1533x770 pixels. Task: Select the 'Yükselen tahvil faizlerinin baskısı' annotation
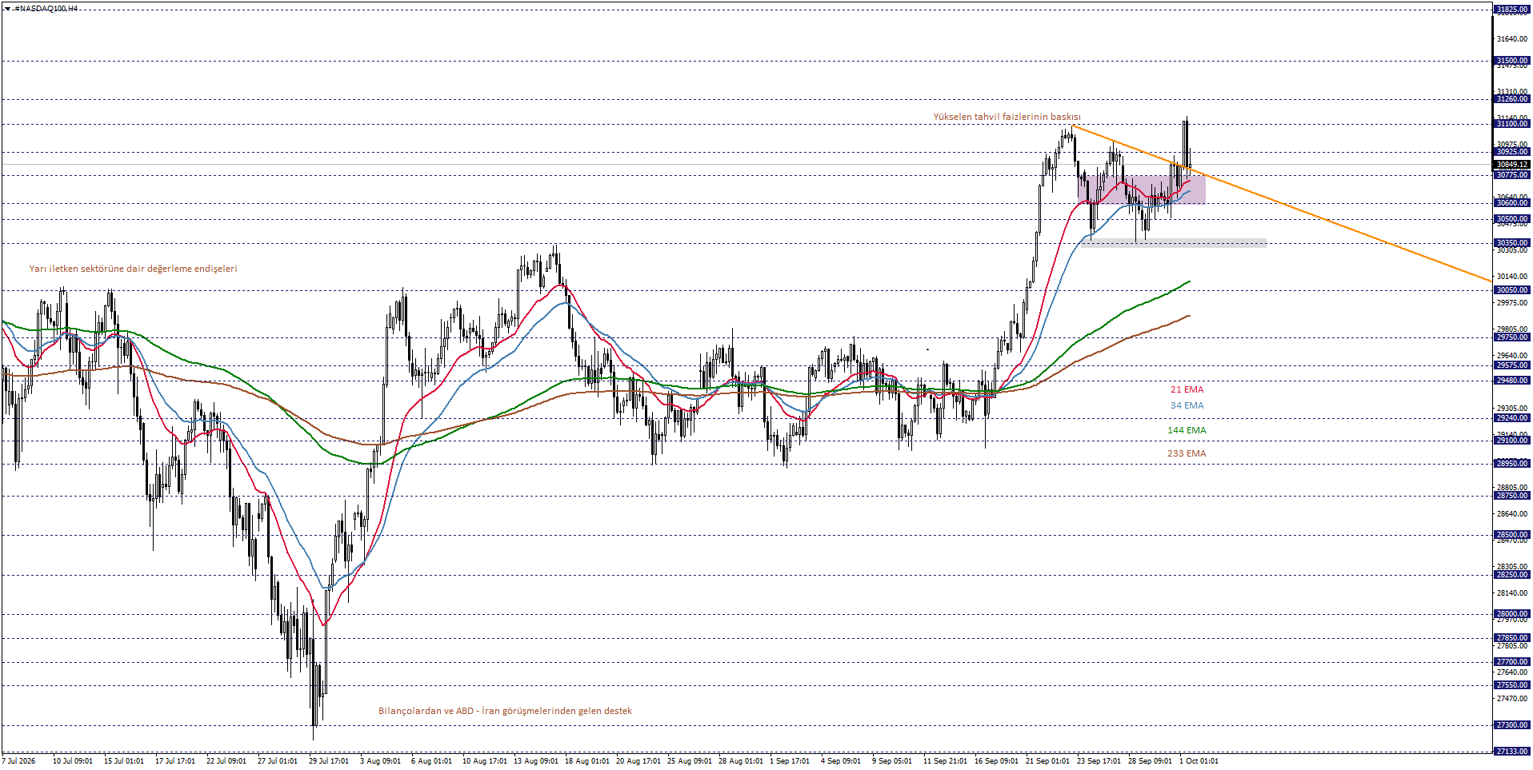1007,117
